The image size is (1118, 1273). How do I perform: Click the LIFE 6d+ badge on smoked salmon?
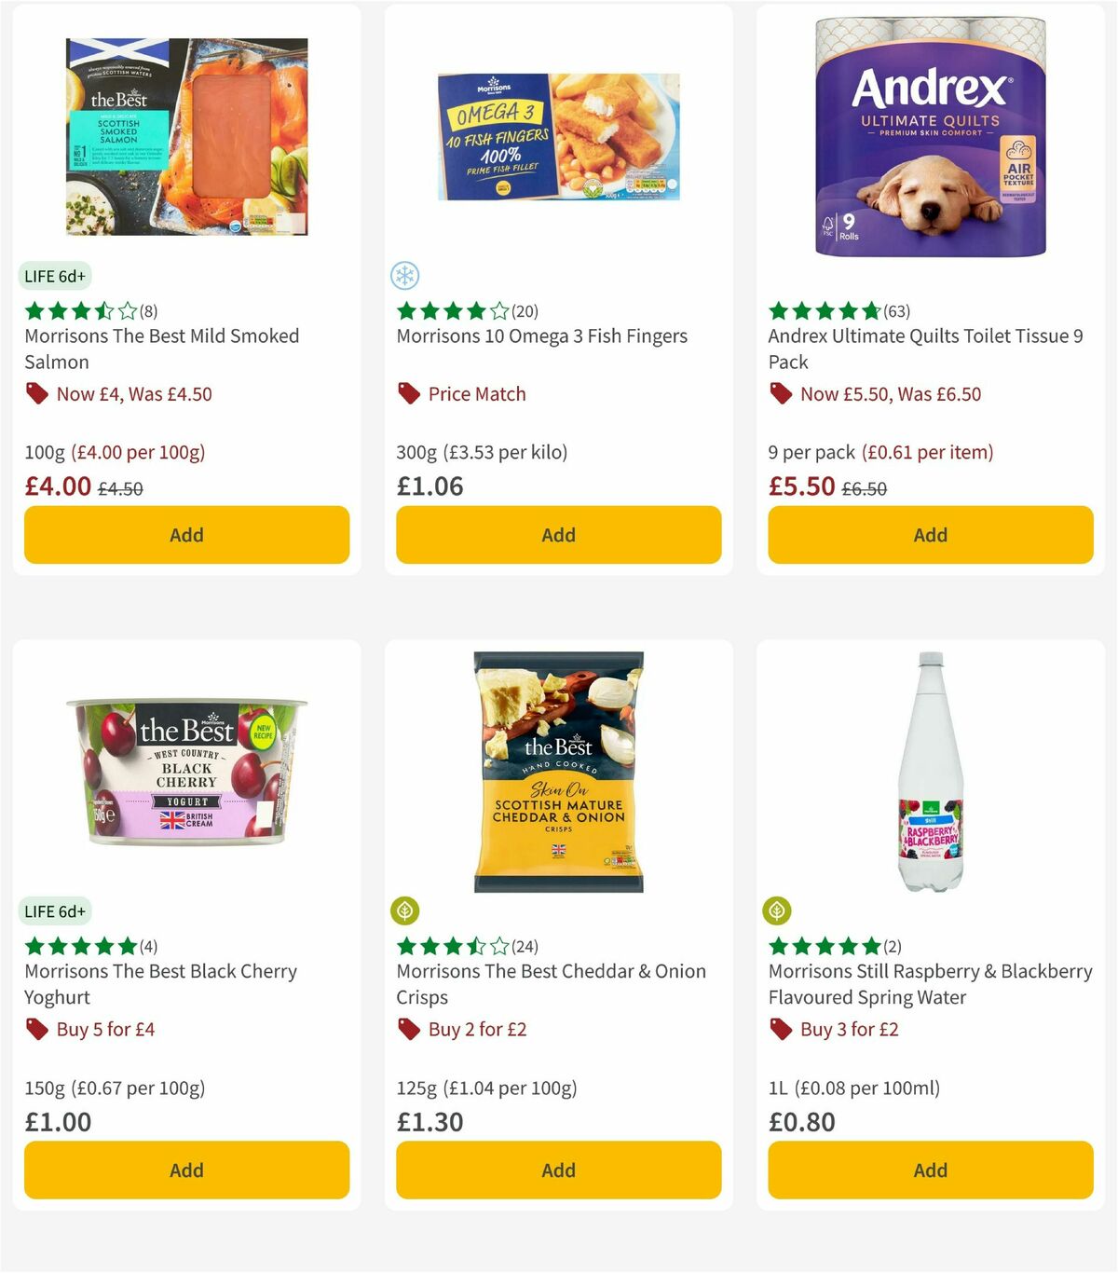pyautogui.click(x=55, y=276)
